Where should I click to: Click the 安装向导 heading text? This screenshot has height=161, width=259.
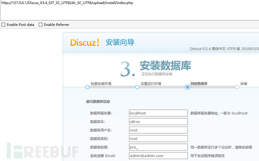click(120, 42)
